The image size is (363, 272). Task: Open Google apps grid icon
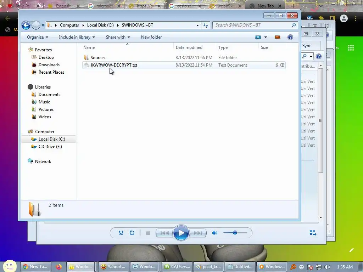click(x=351, y=48)
